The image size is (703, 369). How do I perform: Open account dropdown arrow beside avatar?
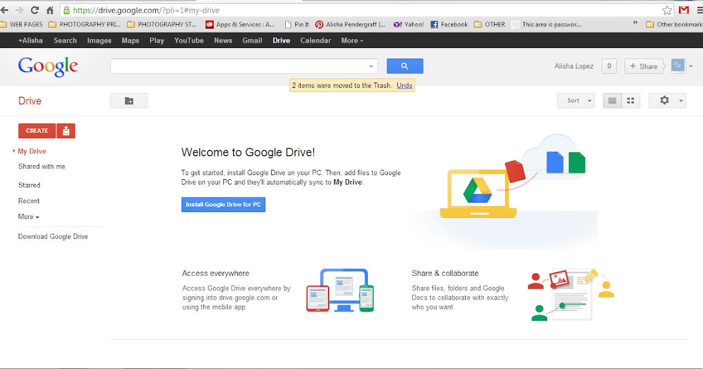click(x=691, y=67)
